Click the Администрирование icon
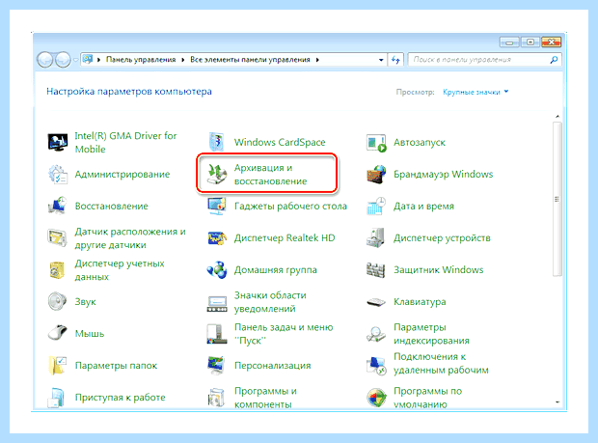Image resolution: width=598 pixels, height=443 pixels. pos(58,175)
